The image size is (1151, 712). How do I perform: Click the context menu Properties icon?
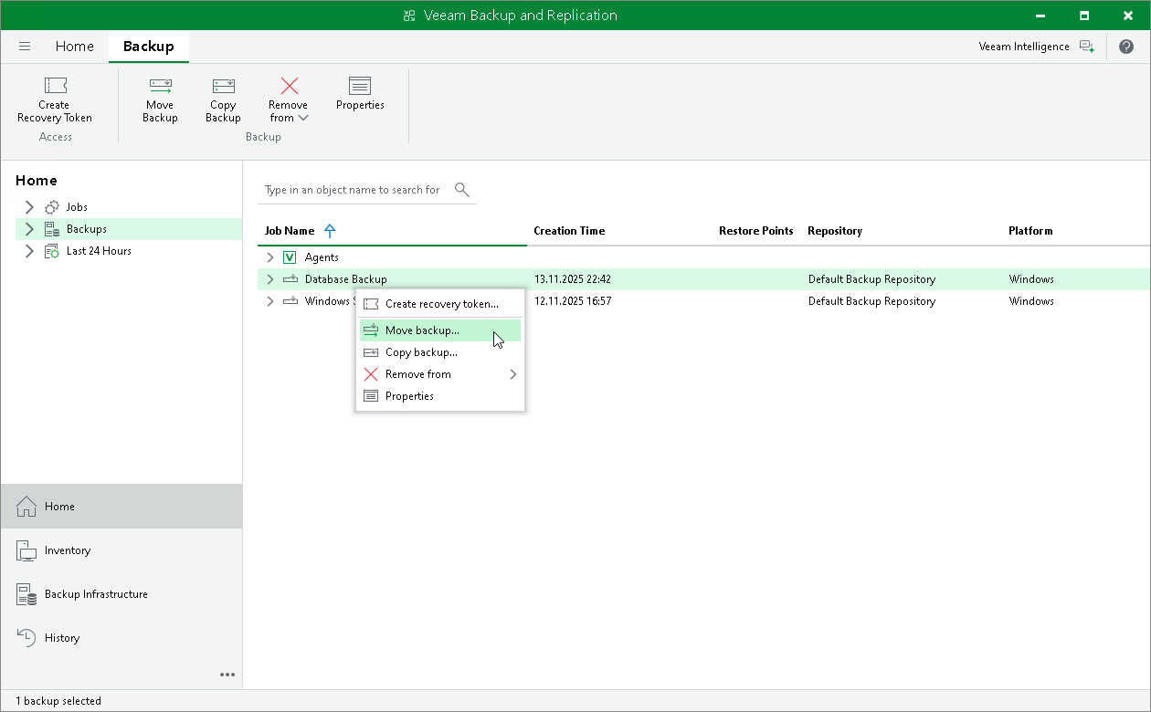coord(371,396)
